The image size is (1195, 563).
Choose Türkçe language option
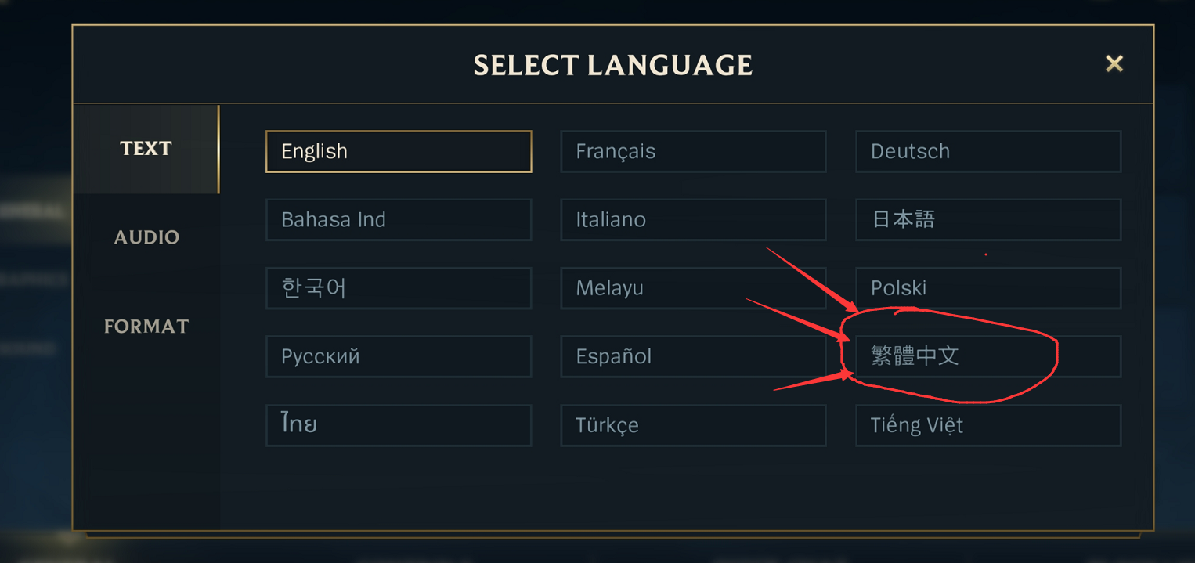[x=693, y=425]
